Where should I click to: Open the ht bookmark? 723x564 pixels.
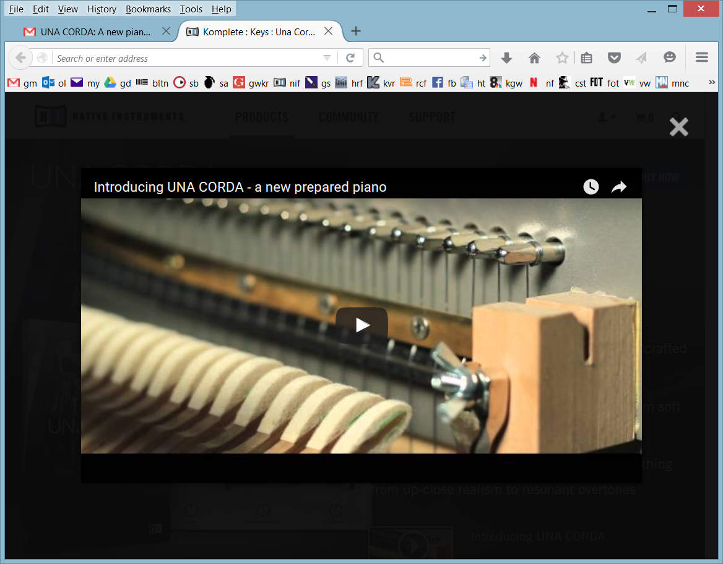tap(473, 83)
